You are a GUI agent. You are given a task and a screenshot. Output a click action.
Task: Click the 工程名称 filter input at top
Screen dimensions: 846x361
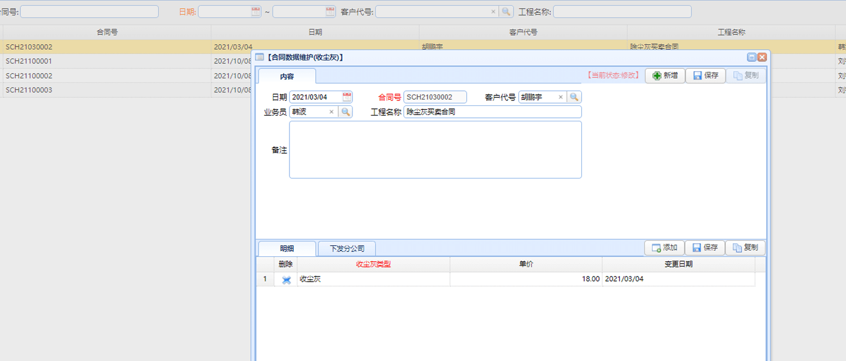pos(622,11)
